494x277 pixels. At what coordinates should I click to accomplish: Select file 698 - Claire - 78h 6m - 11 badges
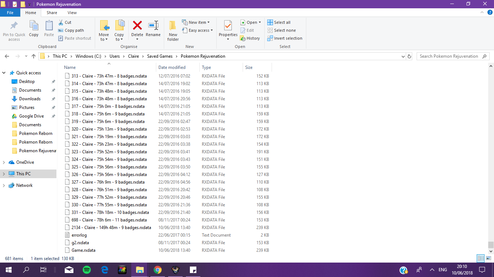point(109,220)
